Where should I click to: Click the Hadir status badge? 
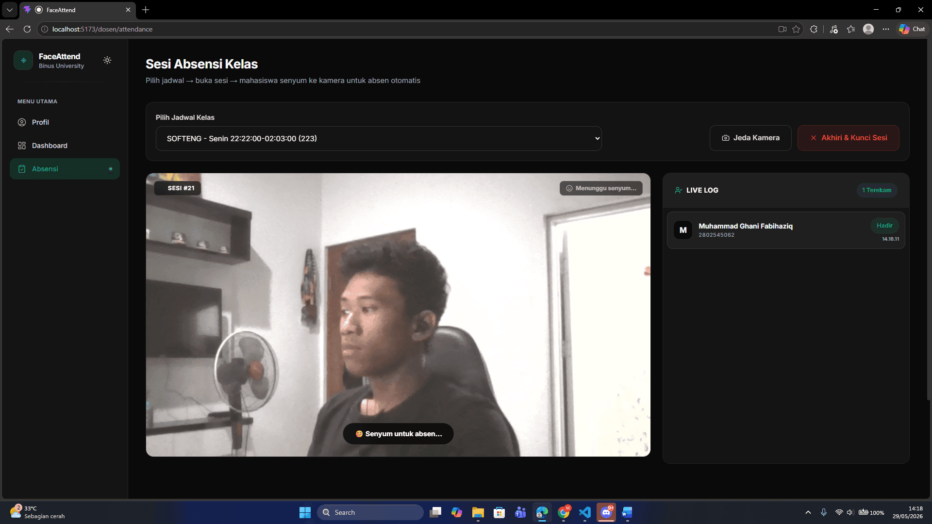[884, 226]
